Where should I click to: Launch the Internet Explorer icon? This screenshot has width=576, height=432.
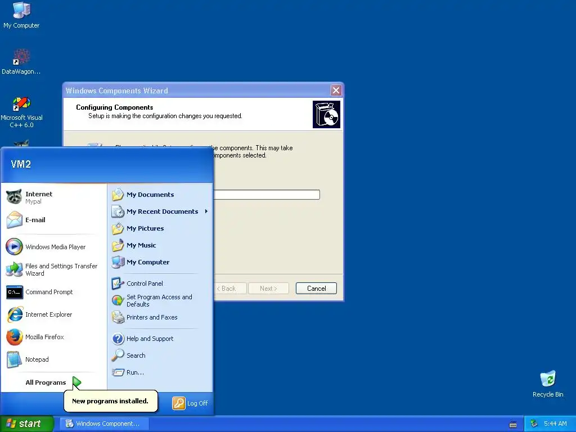(x=14, y=314)
